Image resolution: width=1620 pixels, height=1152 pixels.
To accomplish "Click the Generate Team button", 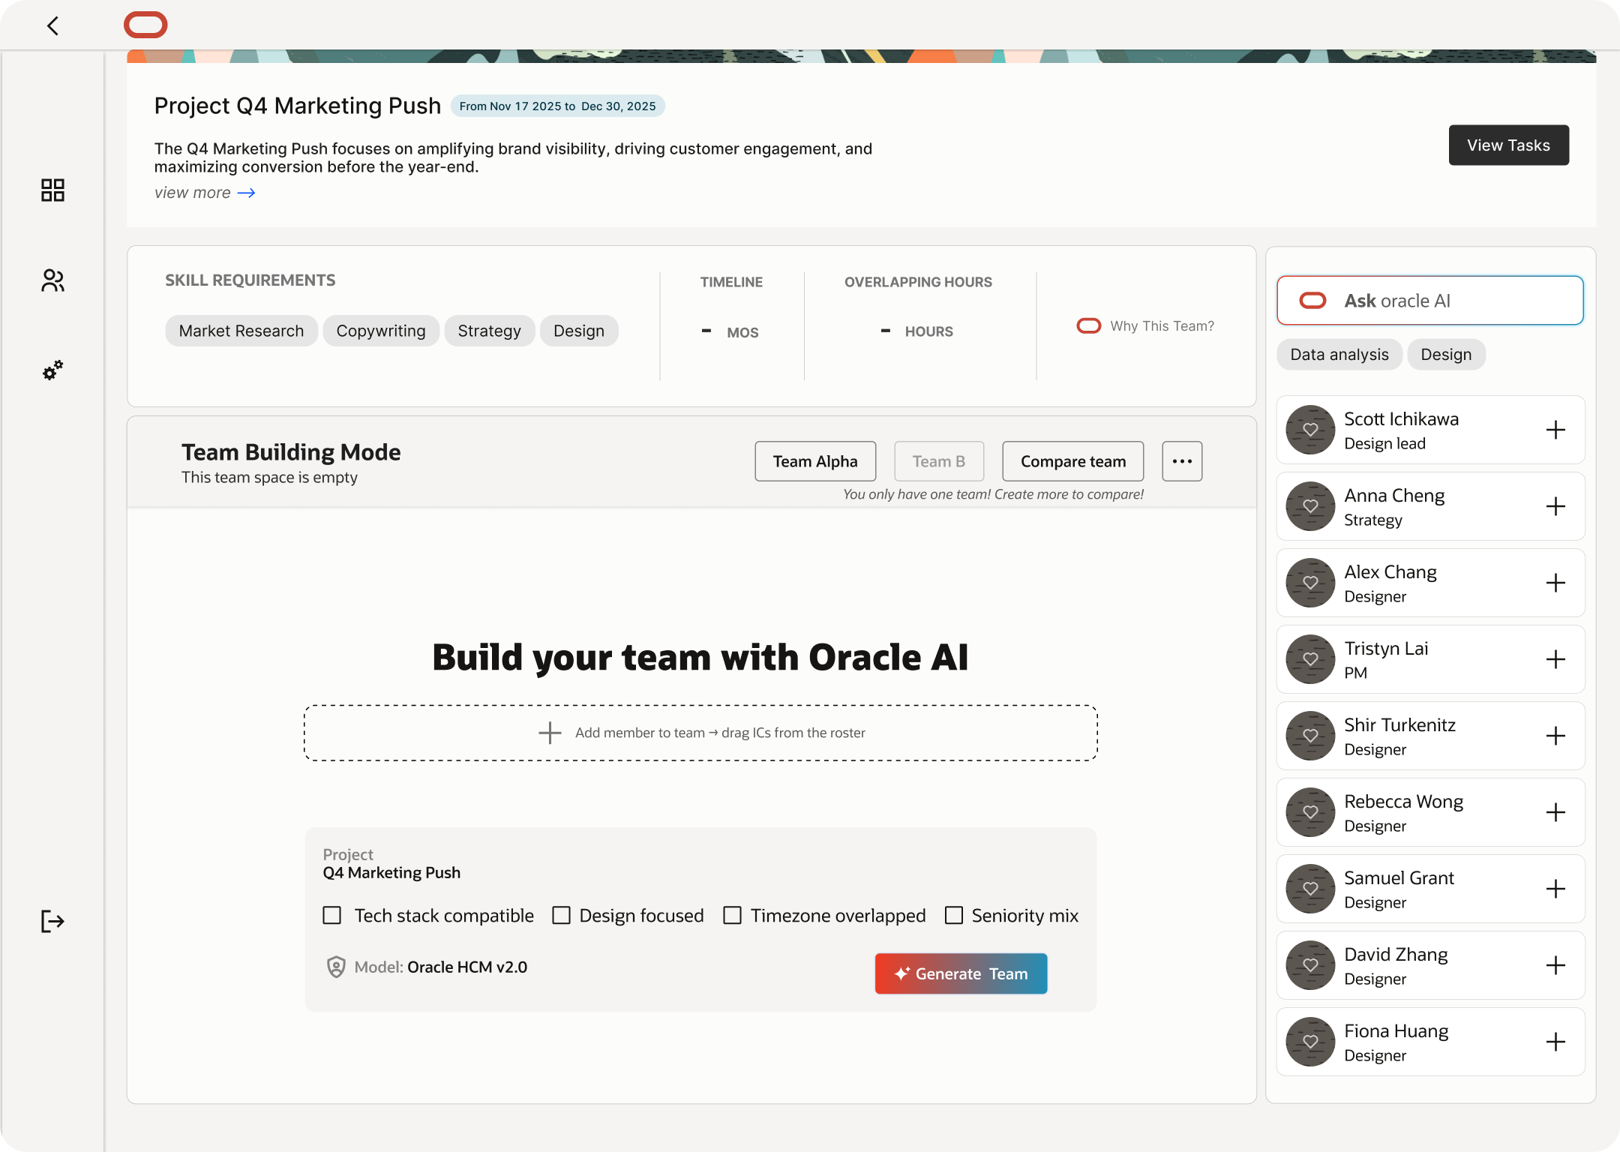I will point(961,973).
